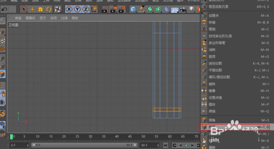The height and width of the screenshot is (149, 274).
Task: Select the Move tool in the toolbar
Action: point(32,9)
